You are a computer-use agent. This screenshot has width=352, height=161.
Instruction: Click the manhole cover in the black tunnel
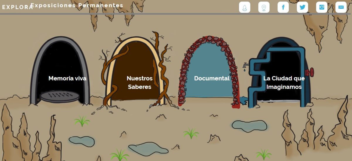pos(60,96)
